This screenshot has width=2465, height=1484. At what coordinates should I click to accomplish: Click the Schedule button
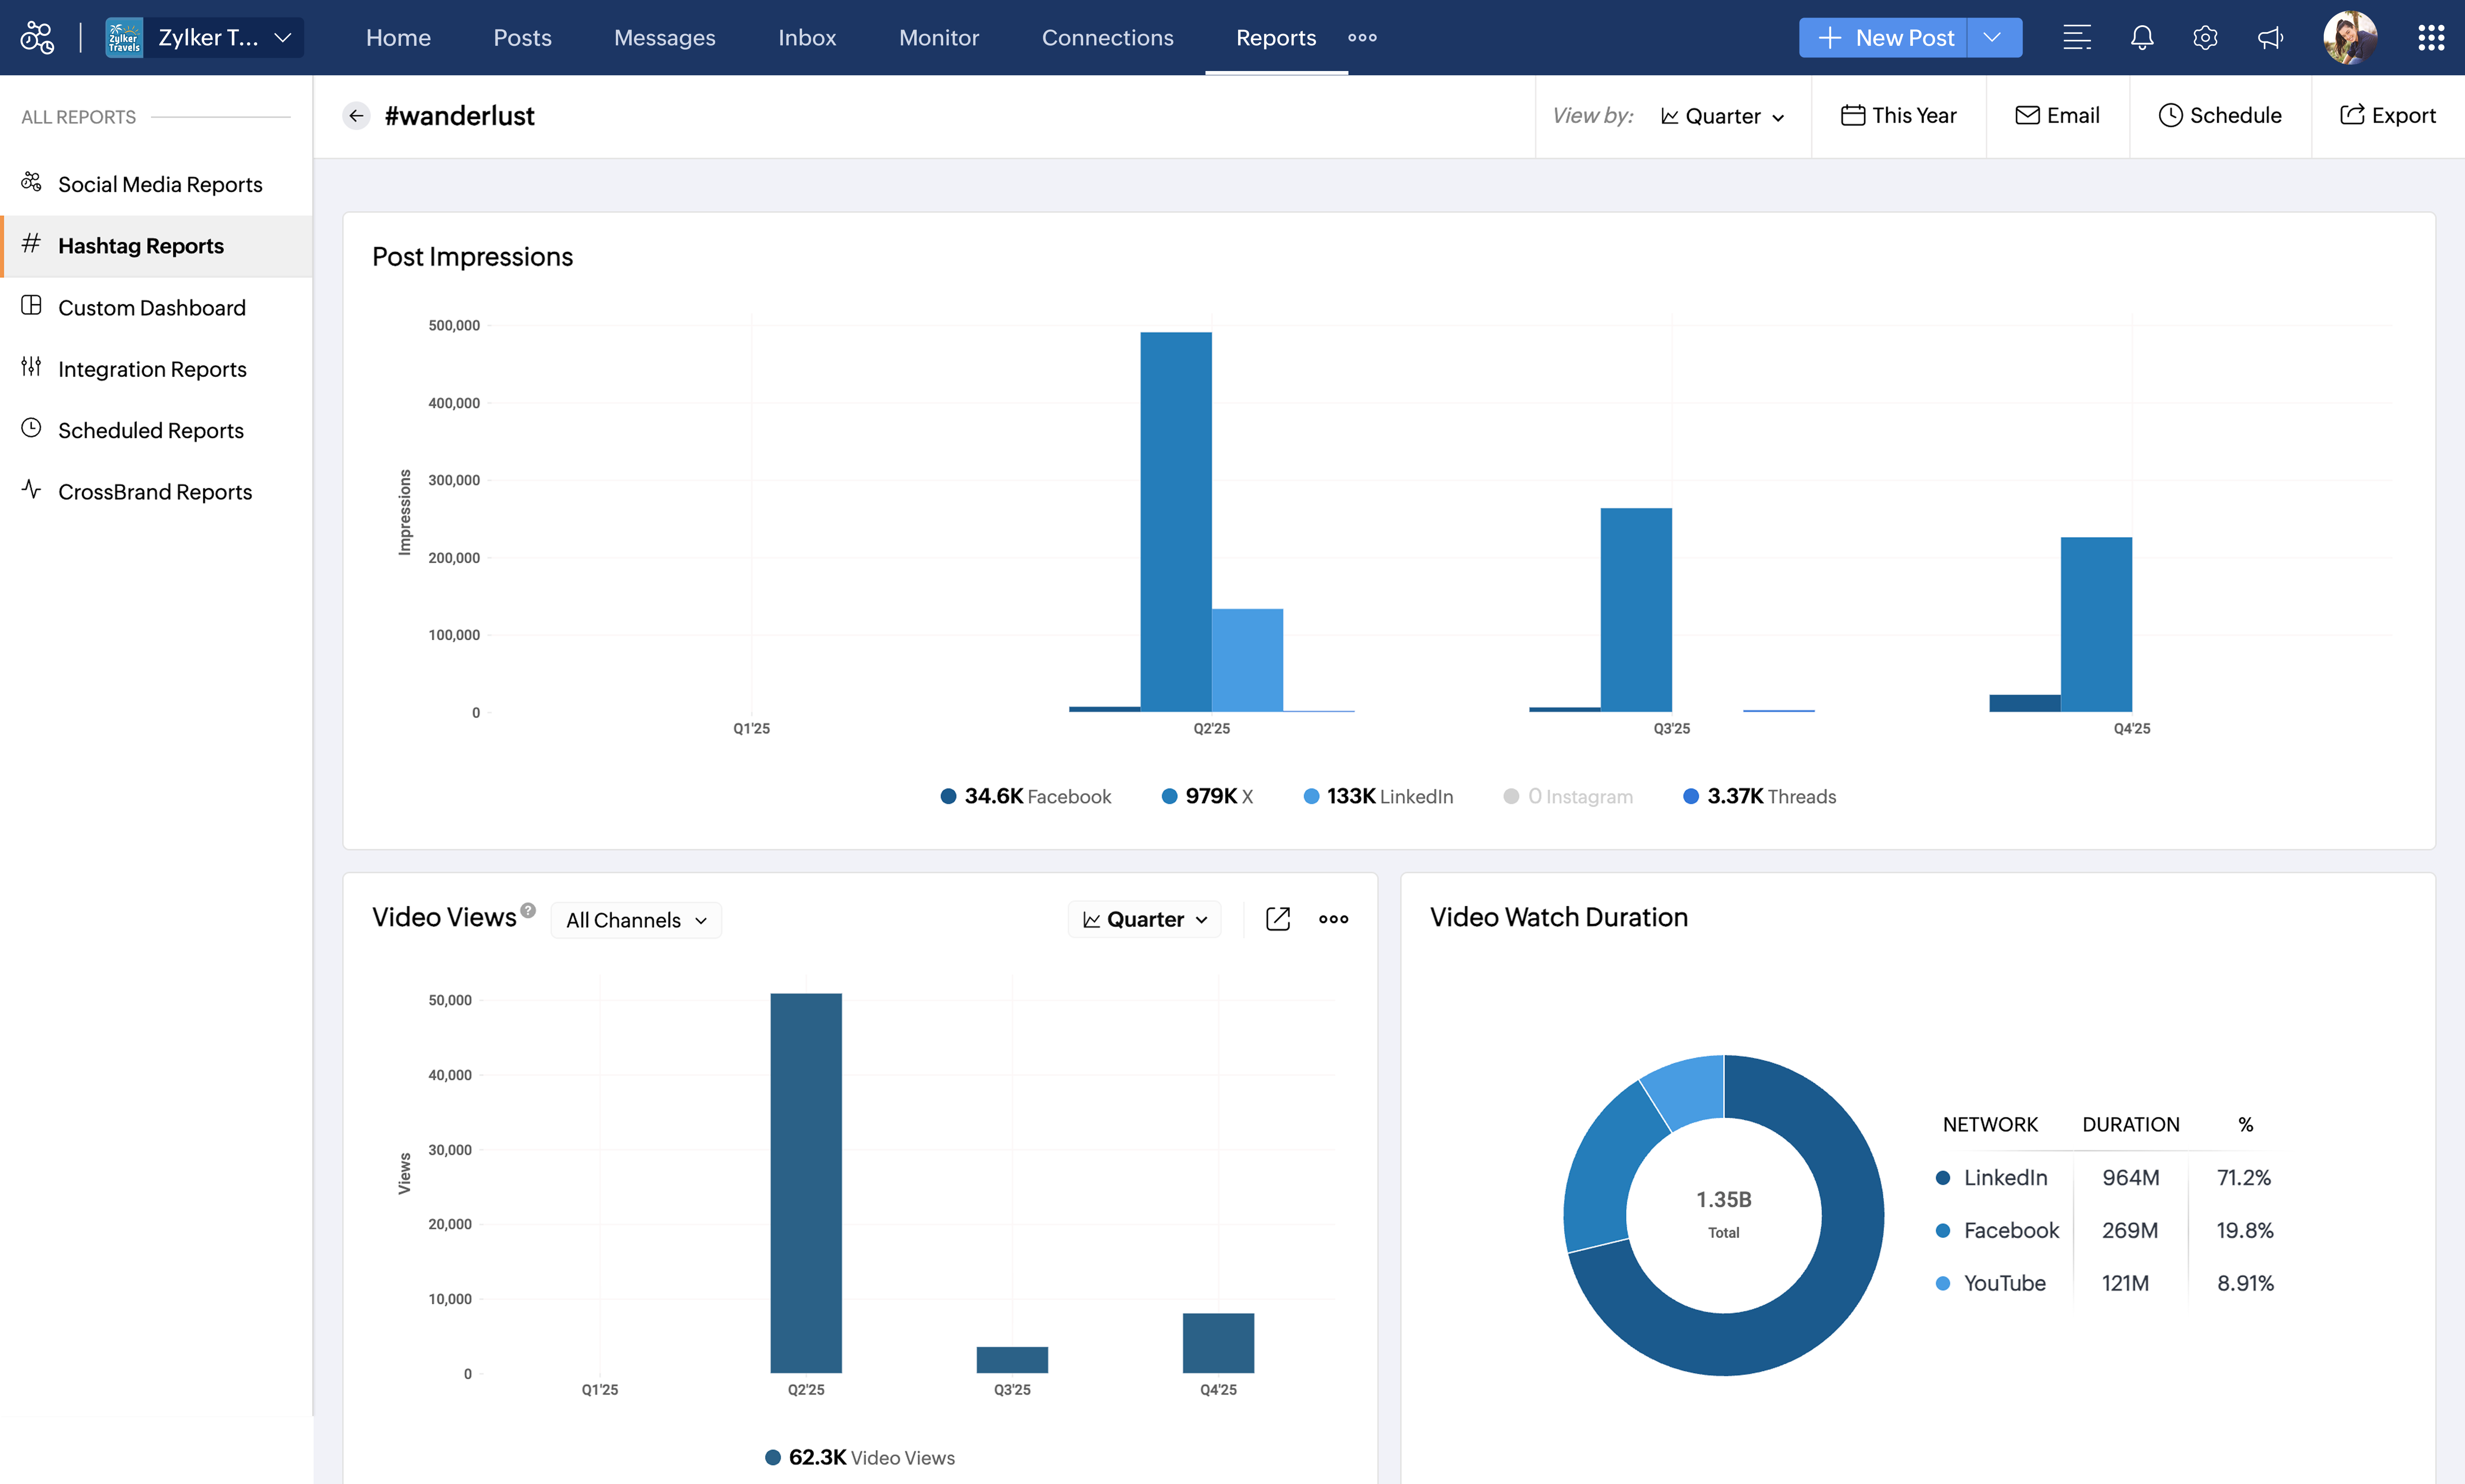[x=2220, y=116]
